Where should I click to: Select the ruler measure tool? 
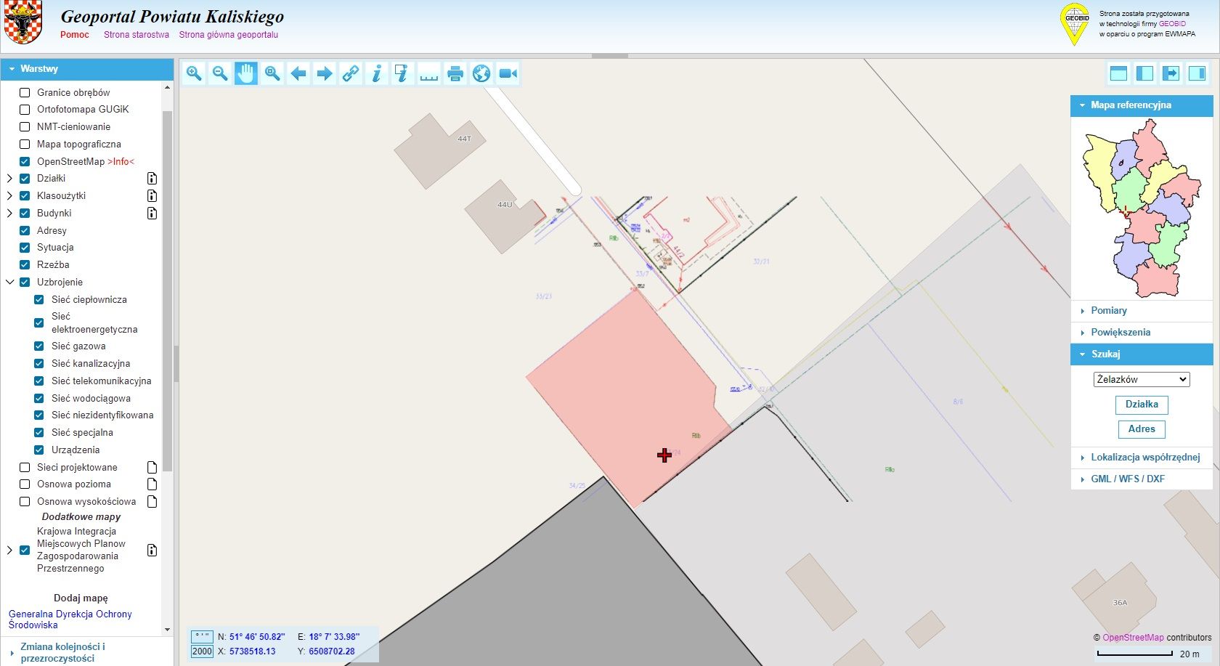point(429,73)
